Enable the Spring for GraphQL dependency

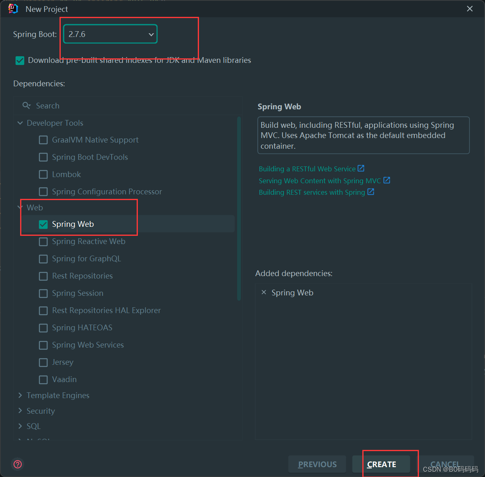click(x=43, y=259)
